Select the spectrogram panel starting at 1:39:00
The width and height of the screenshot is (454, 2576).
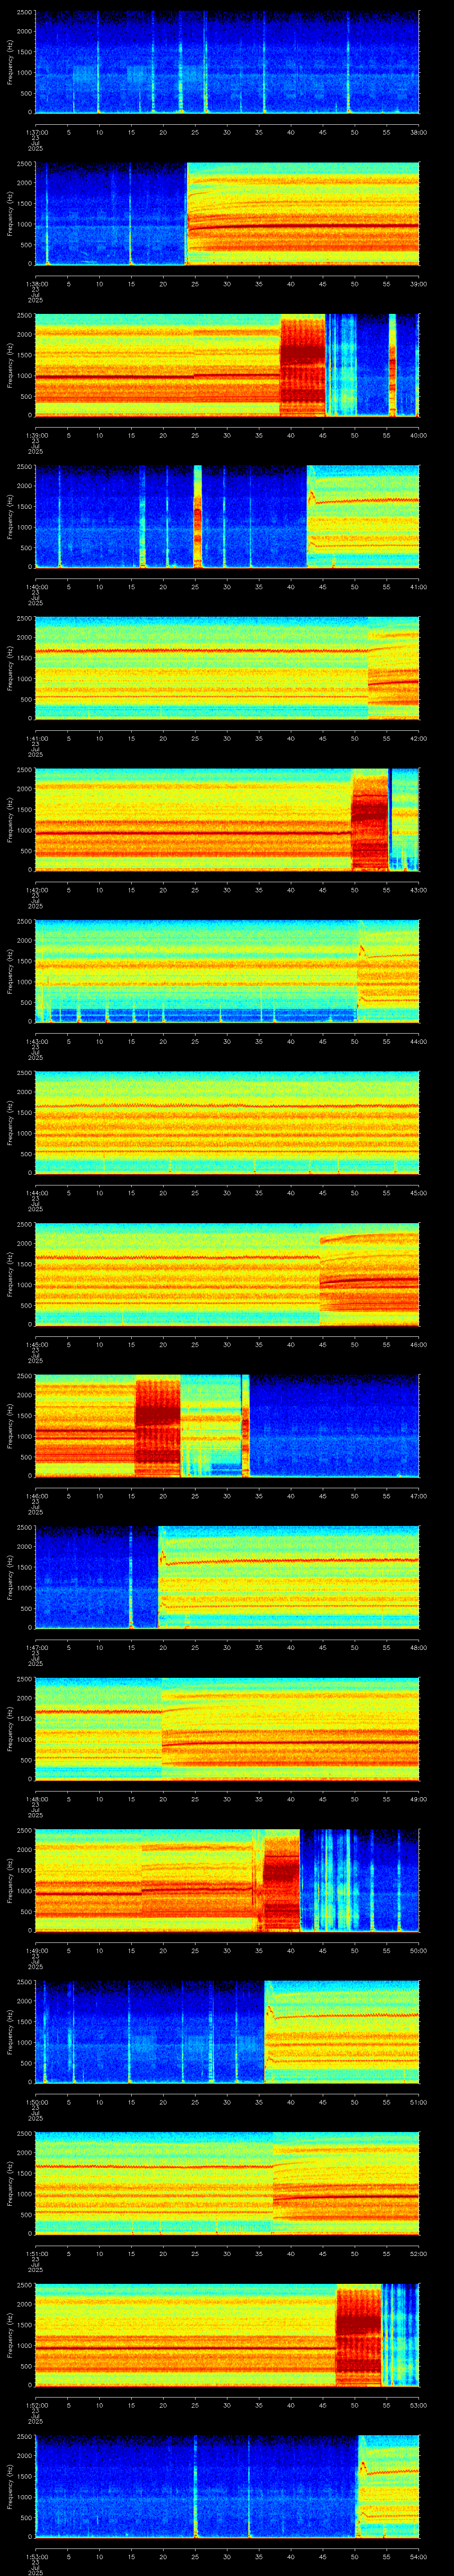point(227,365)
